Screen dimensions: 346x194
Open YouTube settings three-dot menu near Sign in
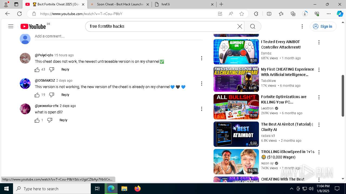[302, 26]
